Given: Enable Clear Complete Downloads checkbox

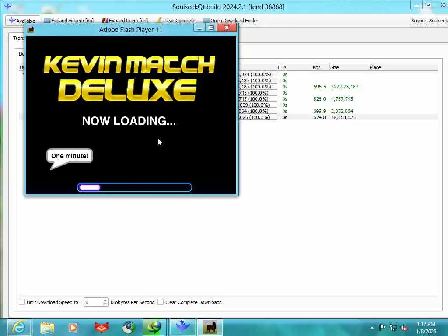Looking at the screenshot, I should click(161, 302).
